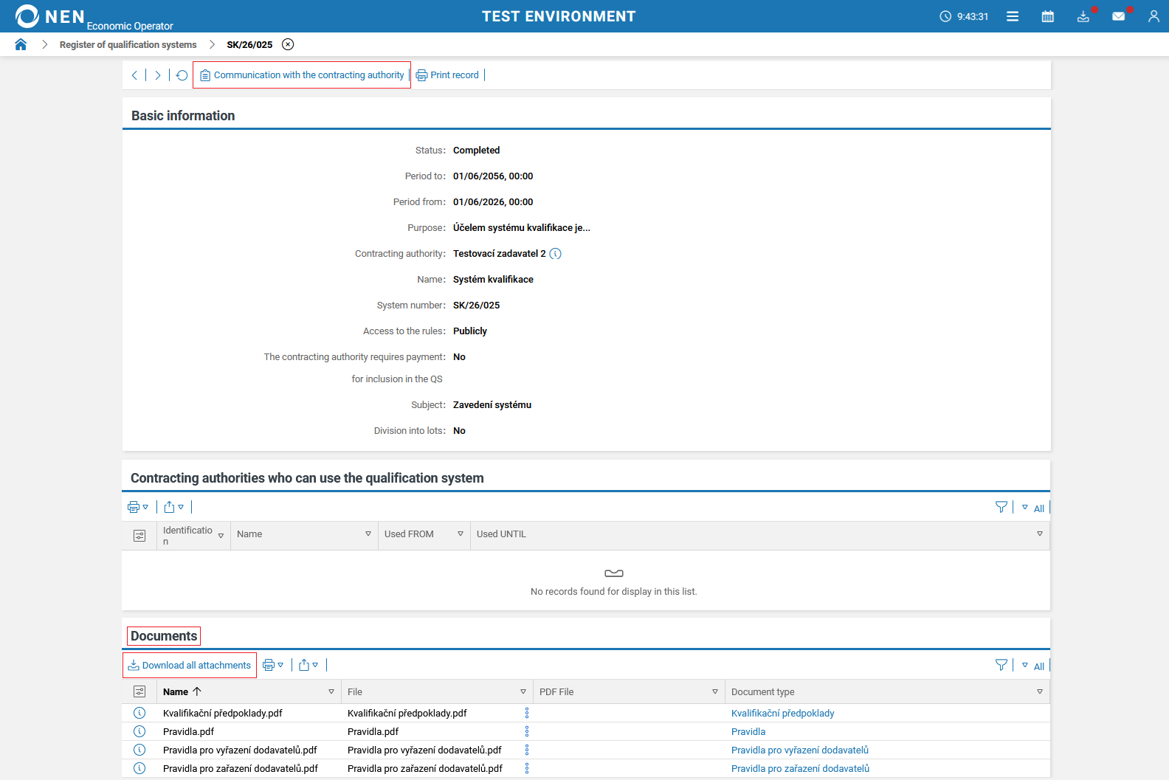
Task: Open column settings for contracting authorities table
Action: click(x=139, y=536)
